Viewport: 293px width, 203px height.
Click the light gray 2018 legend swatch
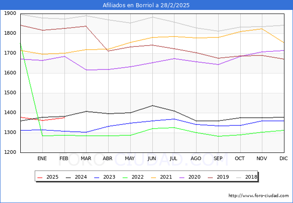(x=239, y=177)
